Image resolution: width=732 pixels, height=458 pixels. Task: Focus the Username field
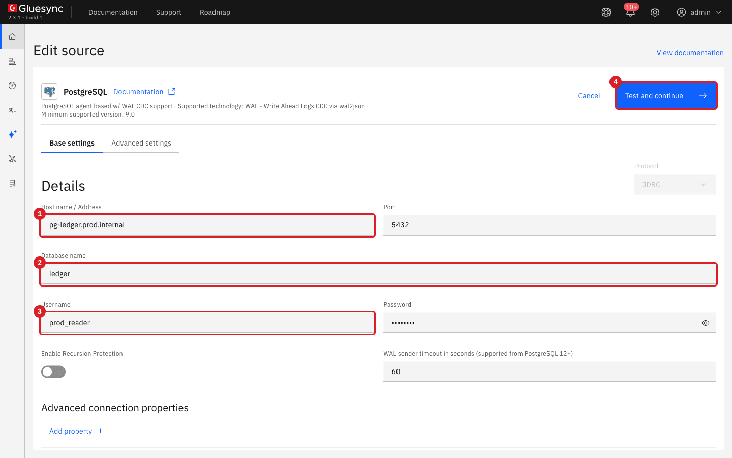click(207, 323)
